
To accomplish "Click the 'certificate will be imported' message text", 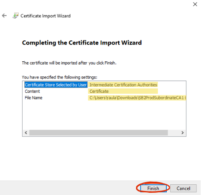I will (x=69, y=63).
